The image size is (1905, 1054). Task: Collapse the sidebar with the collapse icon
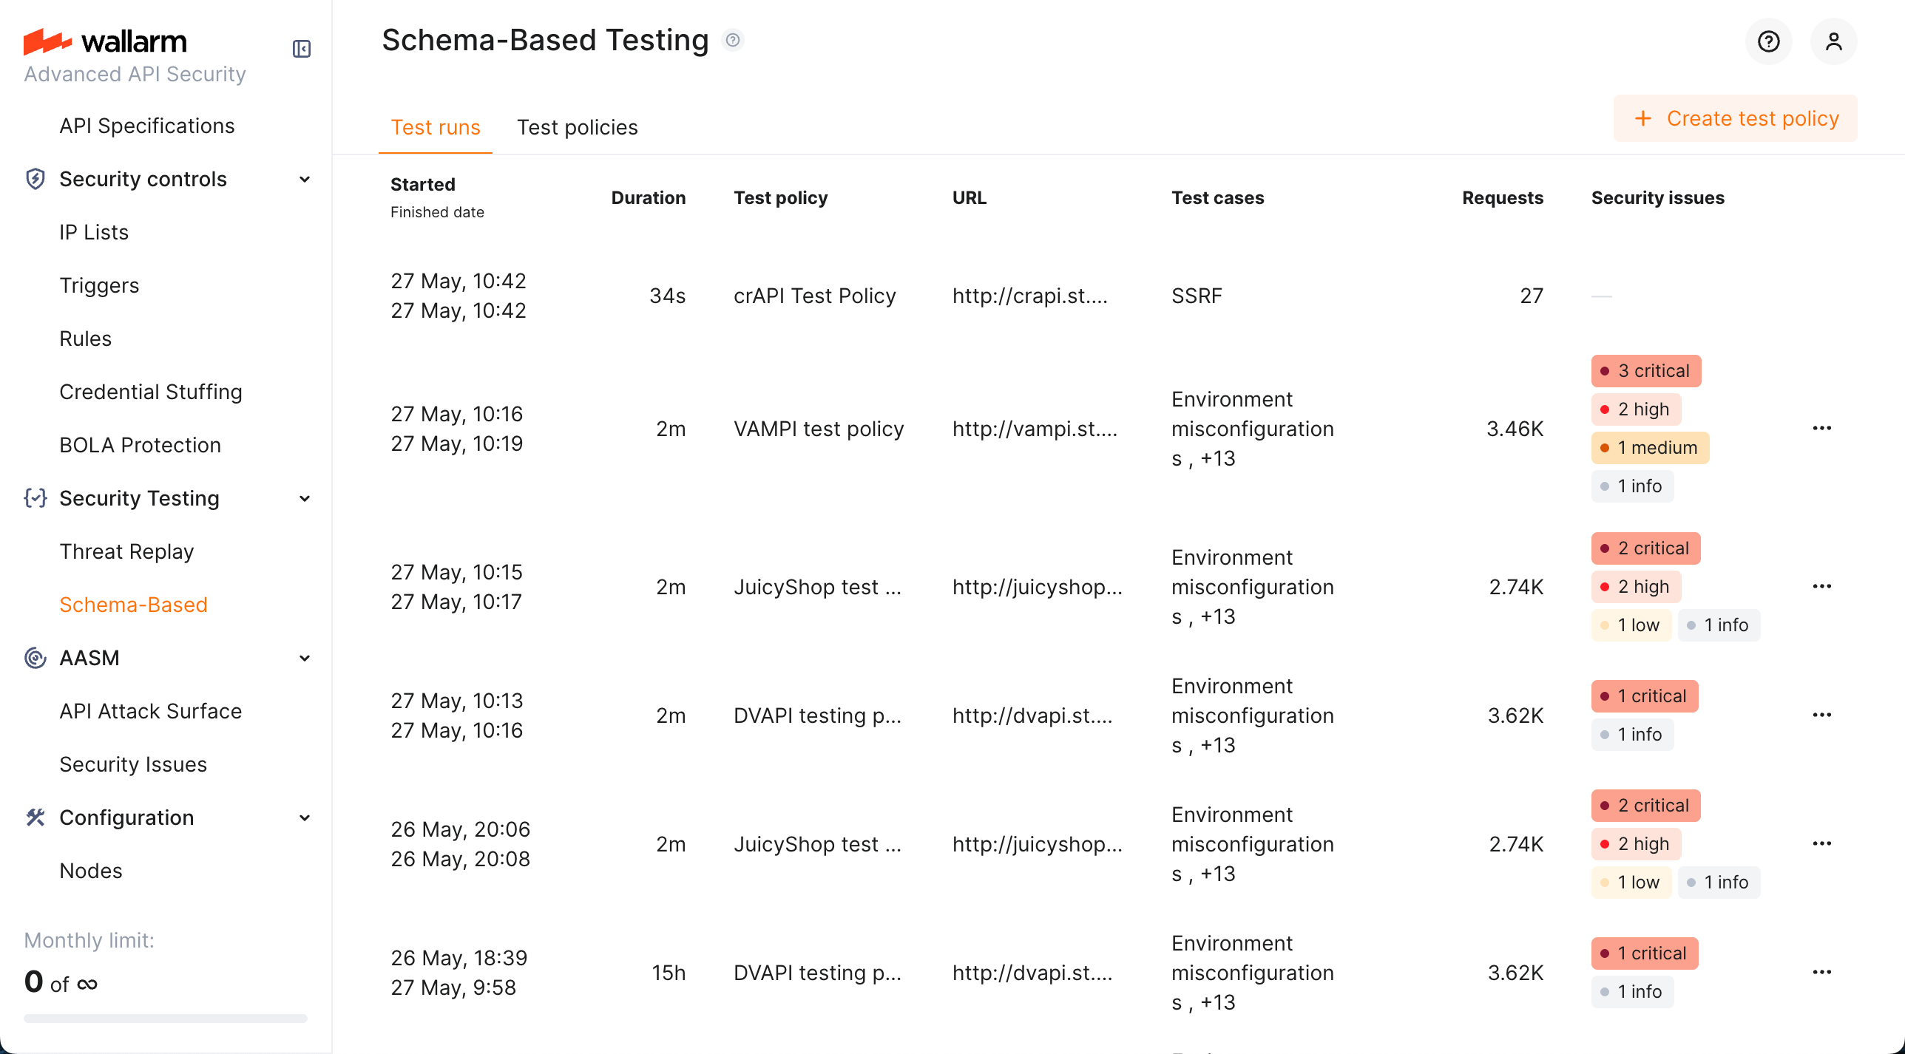point(302,49)
